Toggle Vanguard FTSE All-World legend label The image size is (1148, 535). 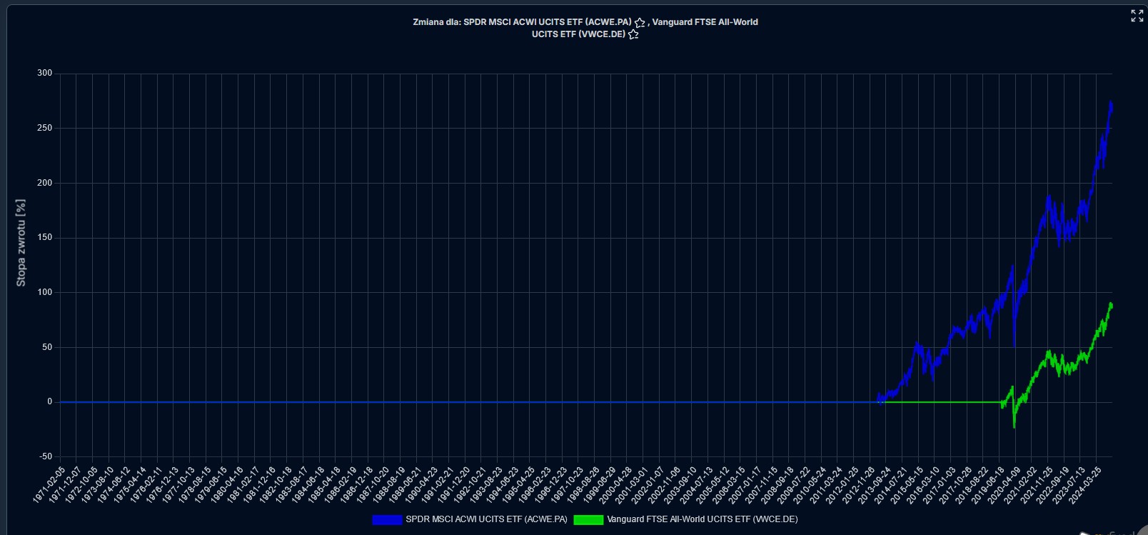(702, 520)
